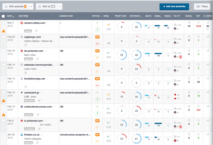Screen dimensions: 213x145
Task: Click the external links icon for oigdesign.com
Action: tap(198, 36)
